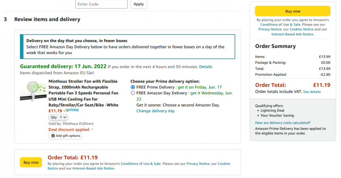This screenshot has width=341, height=178.
Task: Click the Review items and delivery heading
Action: pyautogui.click(x=47, y=19)
